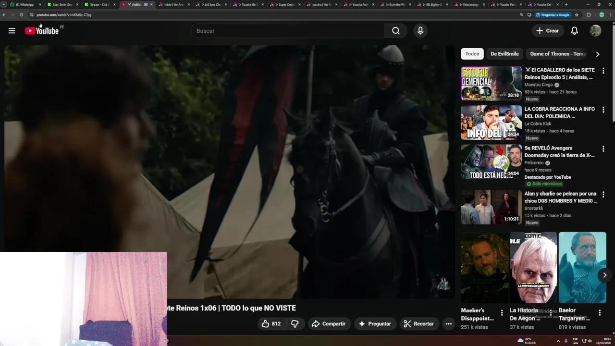Image resolution: width=615 pixels, height=346 pixels.
Task: Select the Game of Thrones chip
Action: point(558,54)
